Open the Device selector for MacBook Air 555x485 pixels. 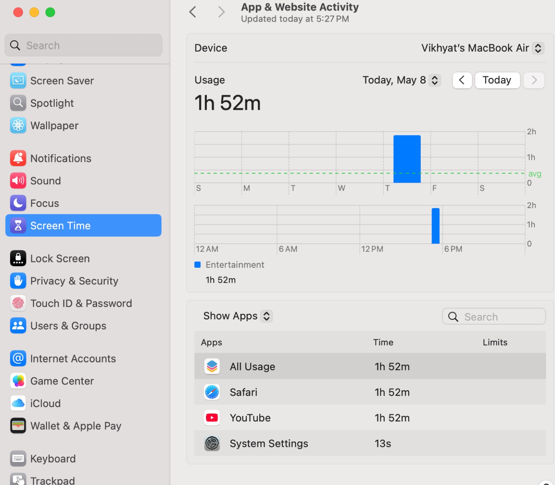482,48
